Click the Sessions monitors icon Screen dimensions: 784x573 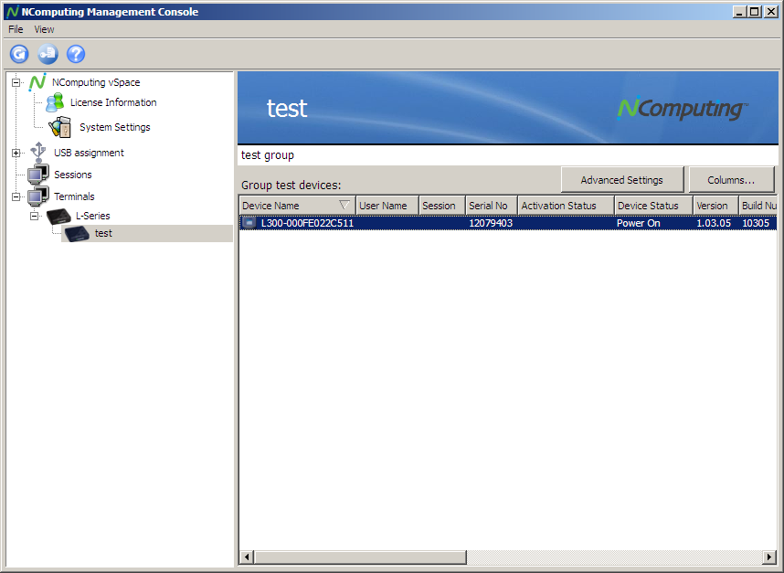38,175
